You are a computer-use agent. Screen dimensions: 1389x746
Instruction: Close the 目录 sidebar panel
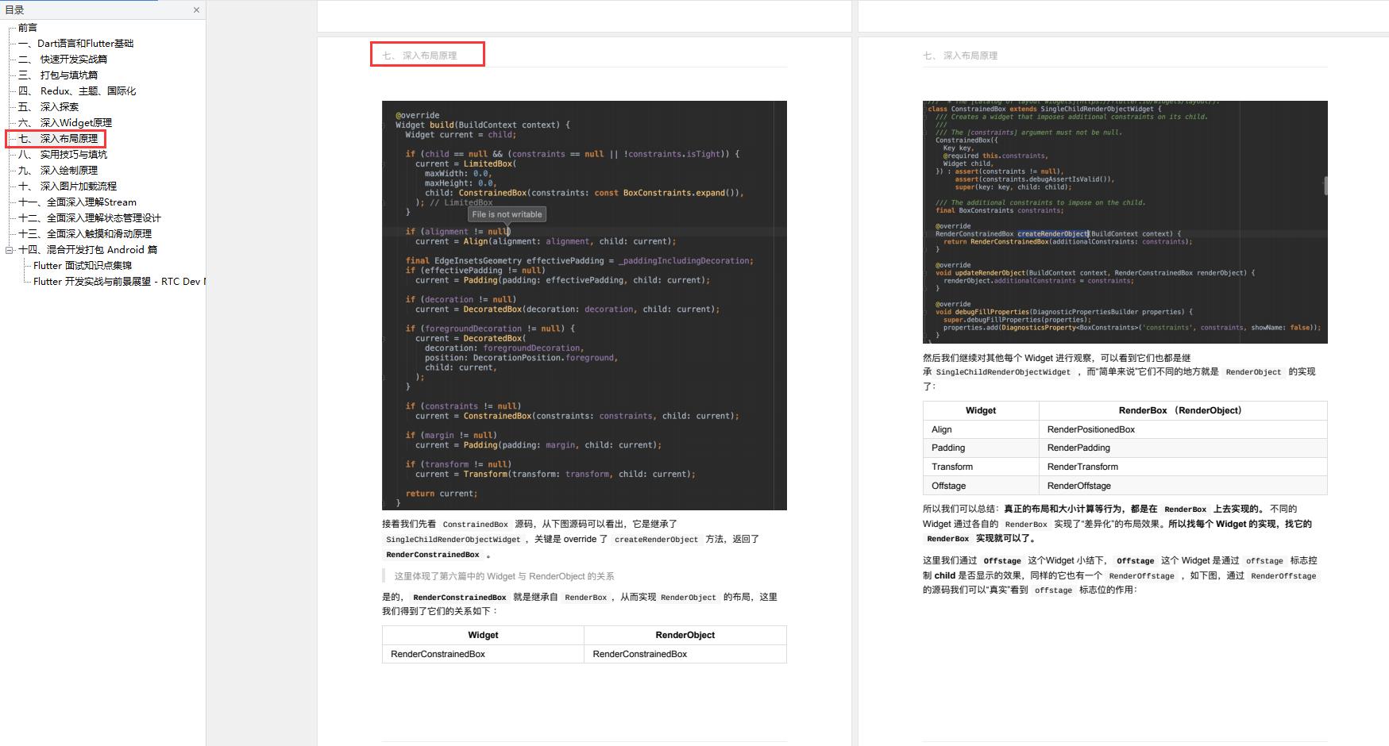click(x=196, y=10)
